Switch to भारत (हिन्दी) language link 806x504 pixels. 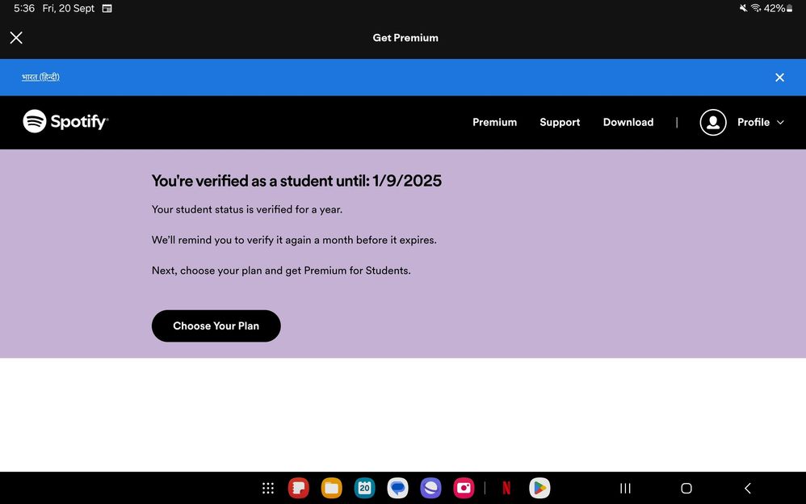coord(40,78)
